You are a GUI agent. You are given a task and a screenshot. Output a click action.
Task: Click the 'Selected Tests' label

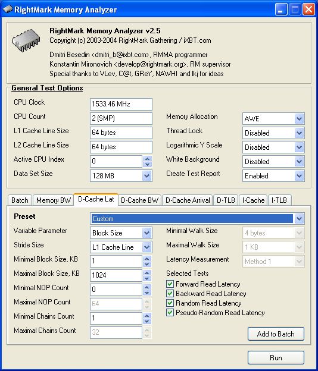tap(187, 273)
